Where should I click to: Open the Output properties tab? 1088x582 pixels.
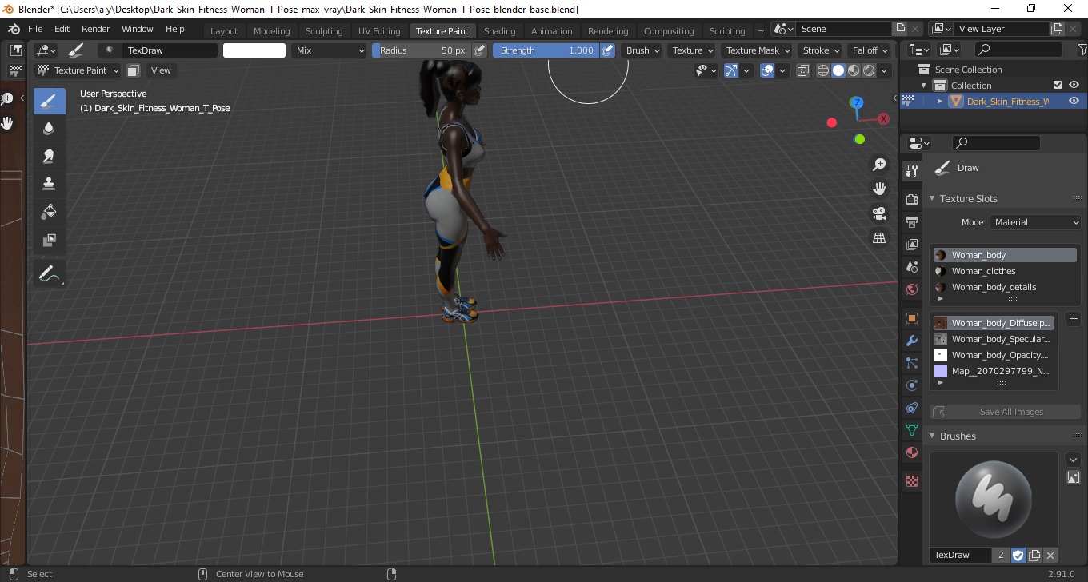[x=911, y=221]
